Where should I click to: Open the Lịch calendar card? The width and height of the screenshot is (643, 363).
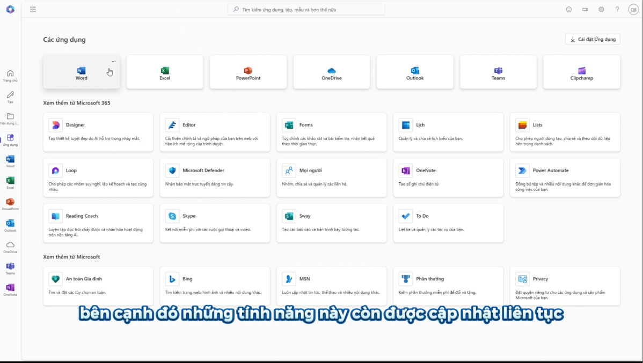click(448, 132)
